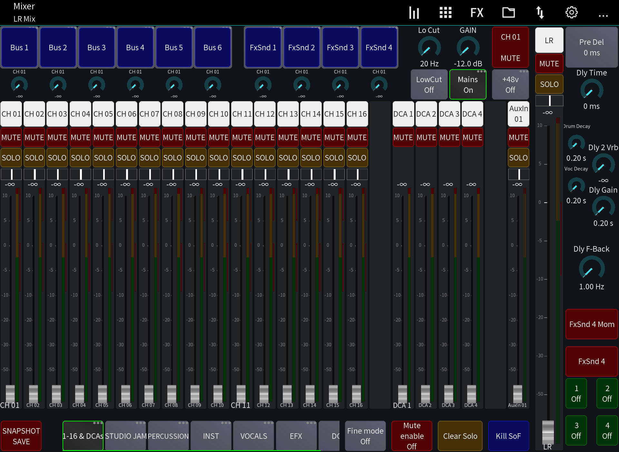Switch to the STUDIO JAM tab
The height and width of the screenshot is (452, 619).
(x=125, y=436)
